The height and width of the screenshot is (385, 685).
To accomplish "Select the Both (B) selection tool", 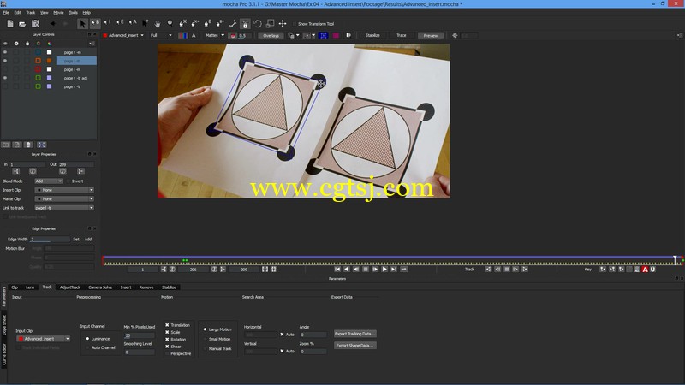I will 95,23.
